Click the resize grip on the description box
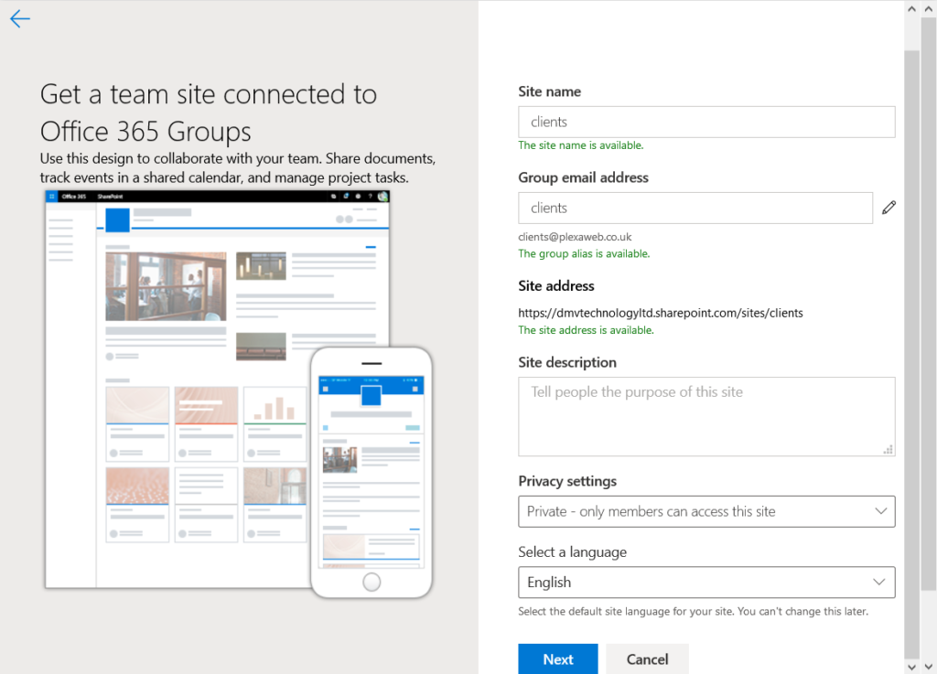Screen dimensions: 937x674 coord(888,449)
